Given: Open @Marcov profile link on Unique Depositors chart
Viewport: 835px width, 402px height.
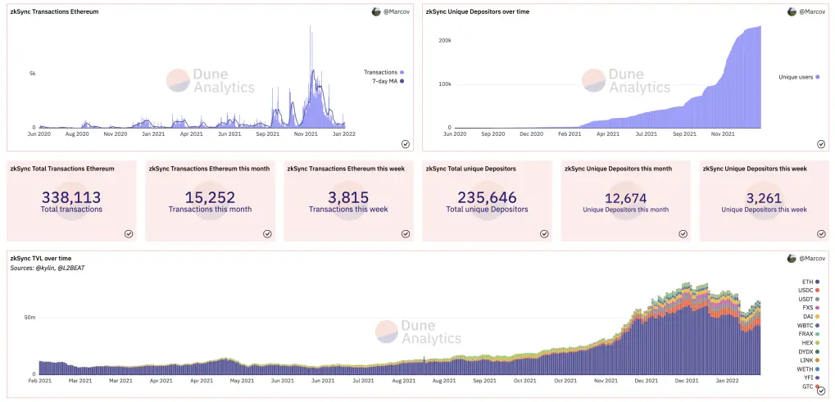Looking at the screenshot, I should click(812, 11).
